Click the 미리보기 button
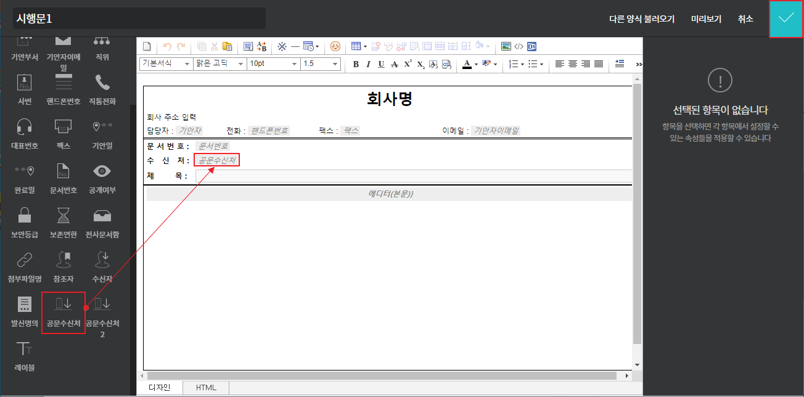The width and height of the screenshot is (804, 397). click(706, 19)
